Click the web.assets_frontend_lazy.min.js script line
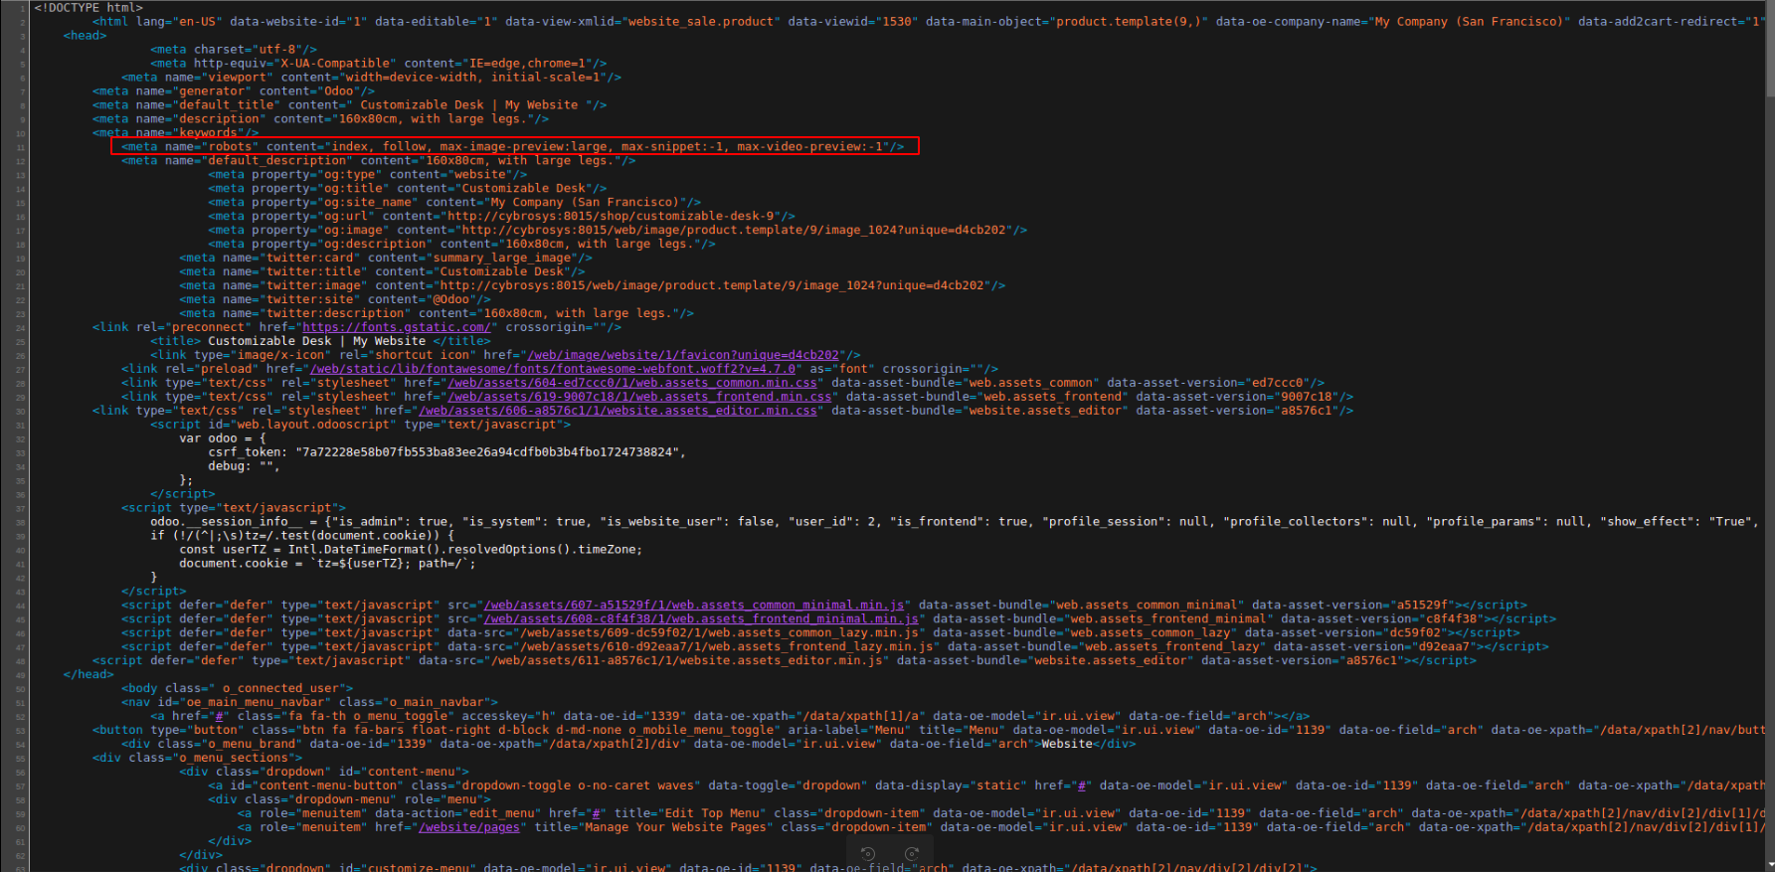 pos(835,646)
